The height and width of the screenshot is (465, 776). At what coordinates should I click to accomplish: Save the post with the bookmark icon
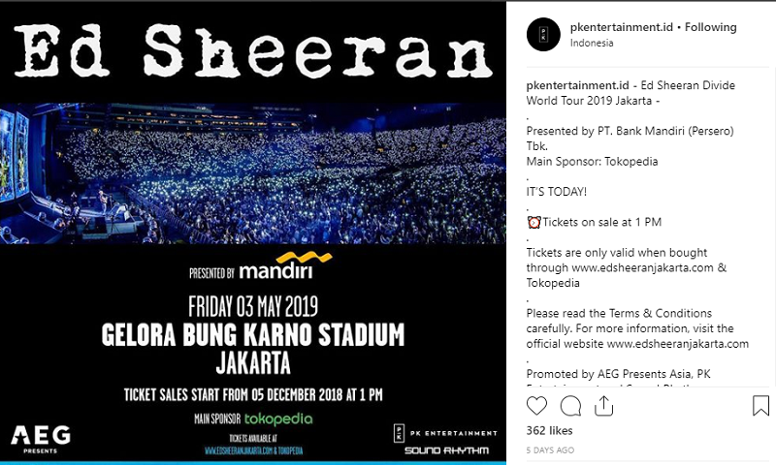point(760,405)
